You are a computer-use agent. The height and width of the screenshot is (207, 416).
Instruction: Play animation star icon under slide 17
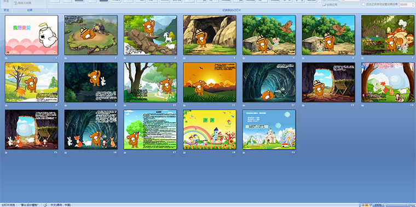point(125,152)
